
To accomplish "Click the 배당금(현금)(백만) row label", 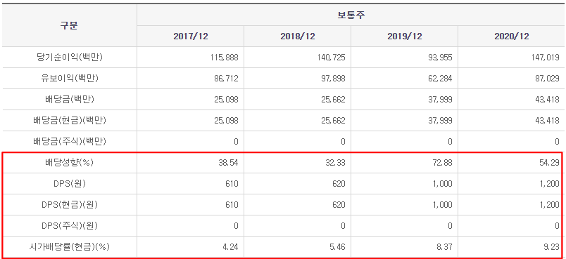I will click(x=69, y=121).
